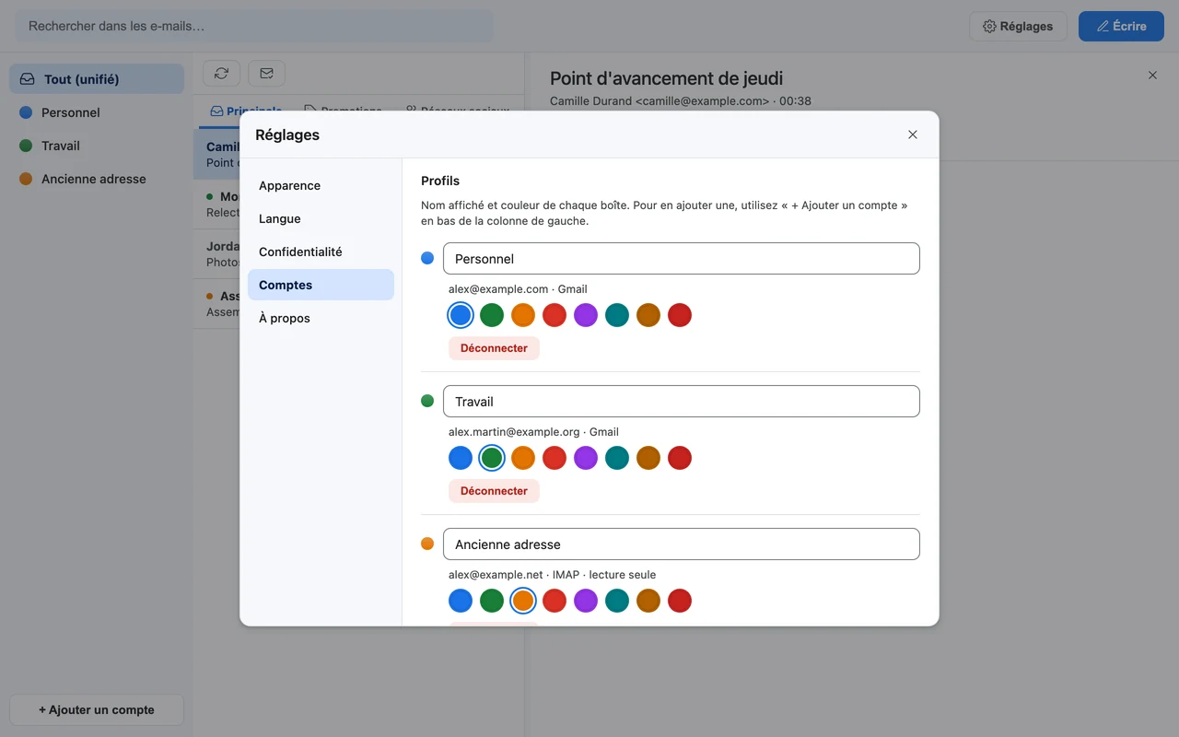The width and height of the screenshot is (1179, 737).
Task: Click the refresh icon above the mail list
Action: (221, 73)
